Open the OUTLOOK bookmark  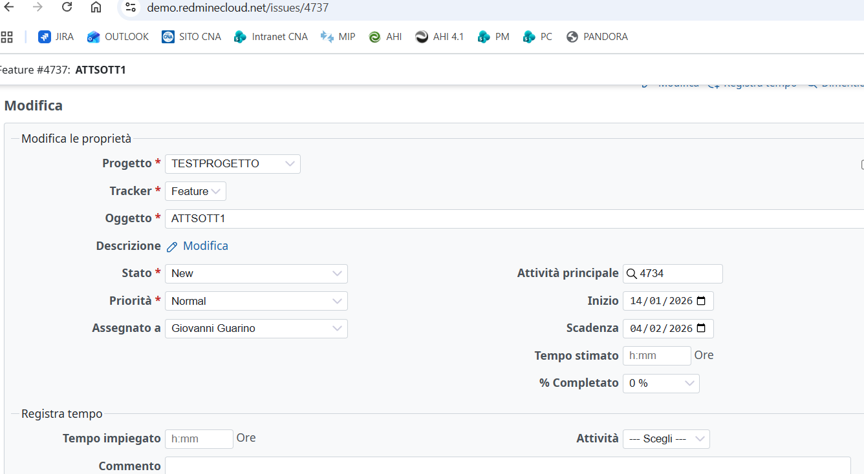pyautogui.click(x=118, y=37)
